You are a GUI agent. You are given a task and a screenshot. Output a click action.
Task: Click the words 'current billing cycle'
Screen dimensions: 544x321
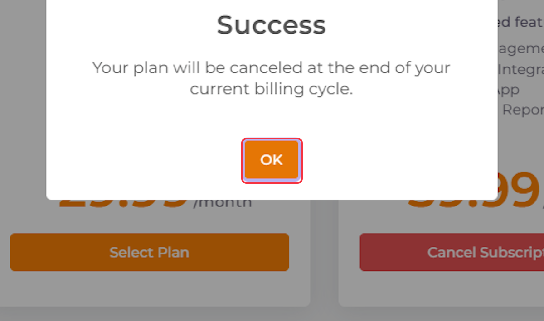pyautogui.click(x=270, y=89)
